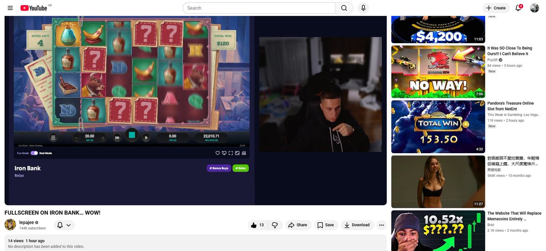This screenshot has height=251, width=546.
Task: Visit the PsyQR channel
Action: click(492, 60)
